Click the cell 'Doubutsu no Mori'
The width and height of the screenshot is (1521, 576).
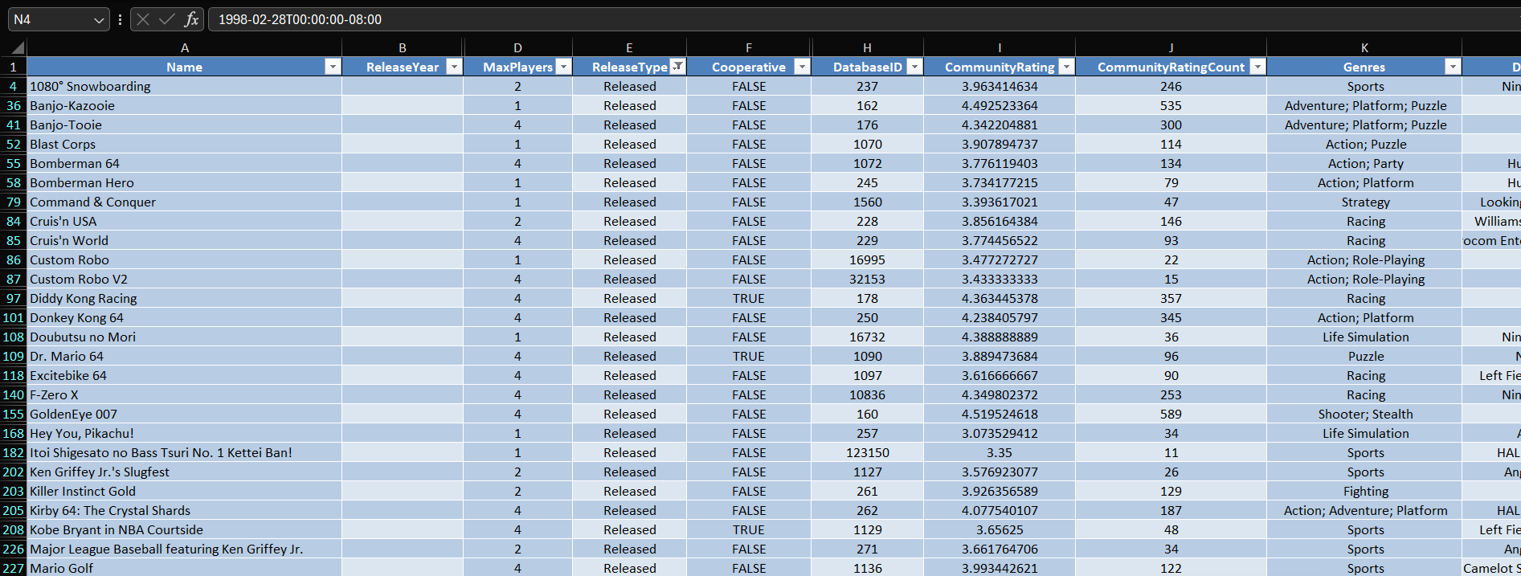coord(185,337)
